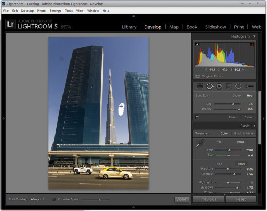Select the Adjustment Brush tool
The width and height of the screenshot is (267, 211).
[249, 86]
